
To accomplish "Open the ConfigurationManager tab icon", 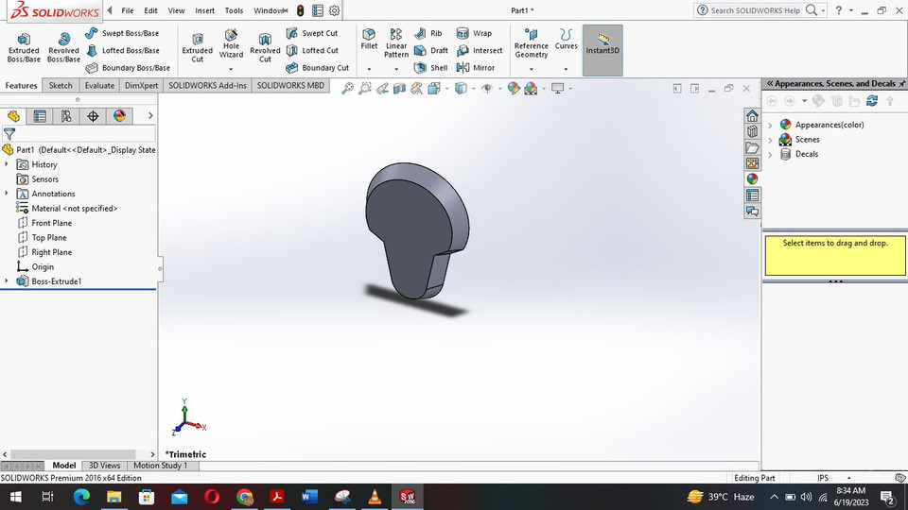I will (66, 116).
